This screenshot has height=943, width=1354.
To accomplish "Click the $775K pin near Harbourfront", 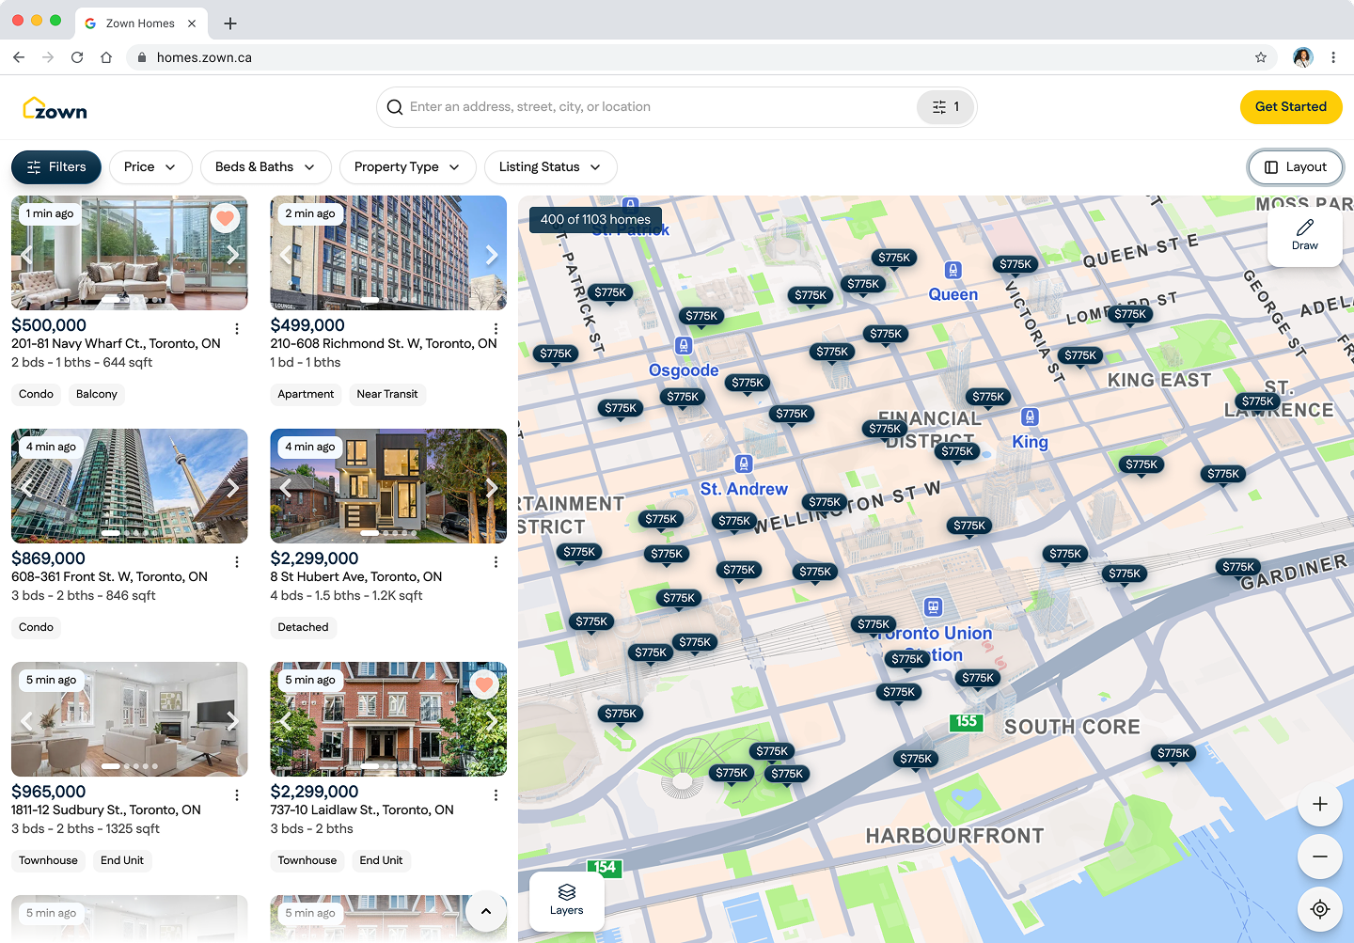I will click(916, 759).
